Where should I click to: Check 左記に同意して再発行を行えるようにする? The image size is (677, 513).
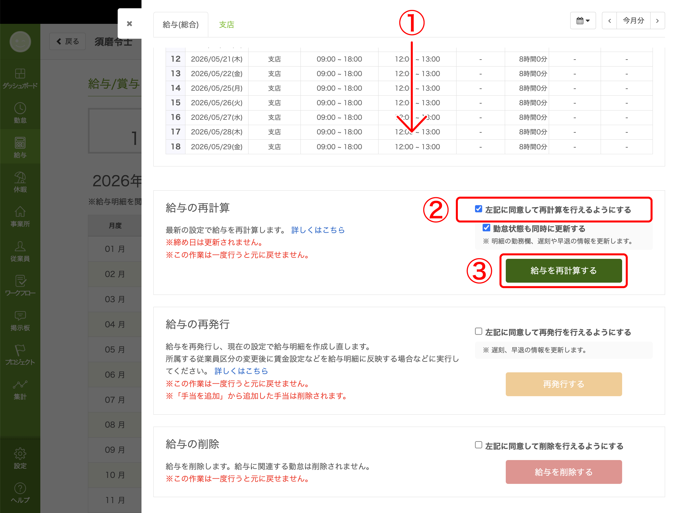(478, 331)
